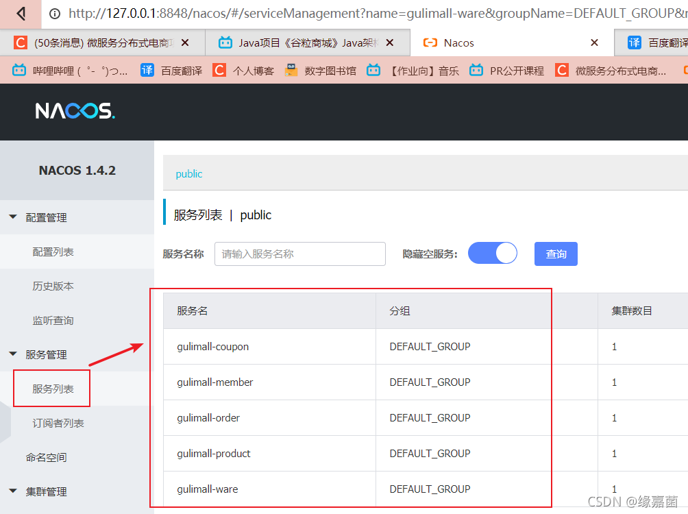Click the CSDN icon of 微服务分布式电商 bookmark
The width and height of the screenshot is (688, 514).
[562, 70]
